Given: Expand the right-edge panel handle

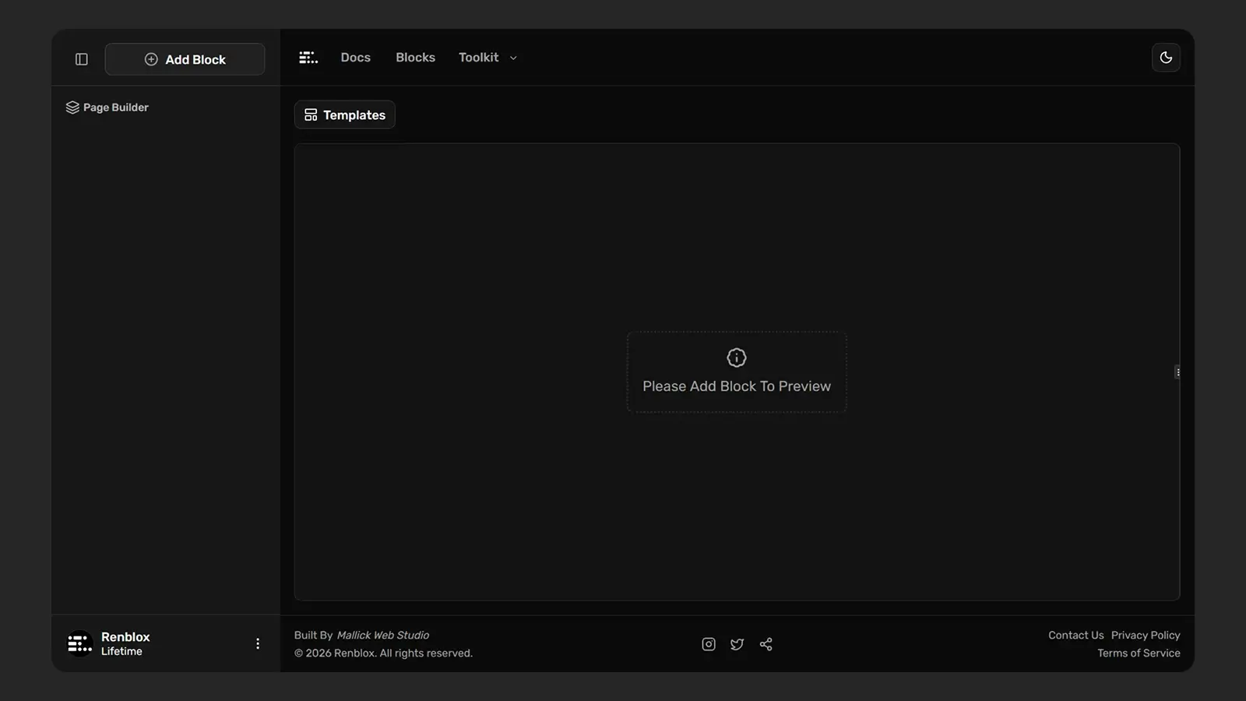Looking at the screenshot, I should [1178, 372].
